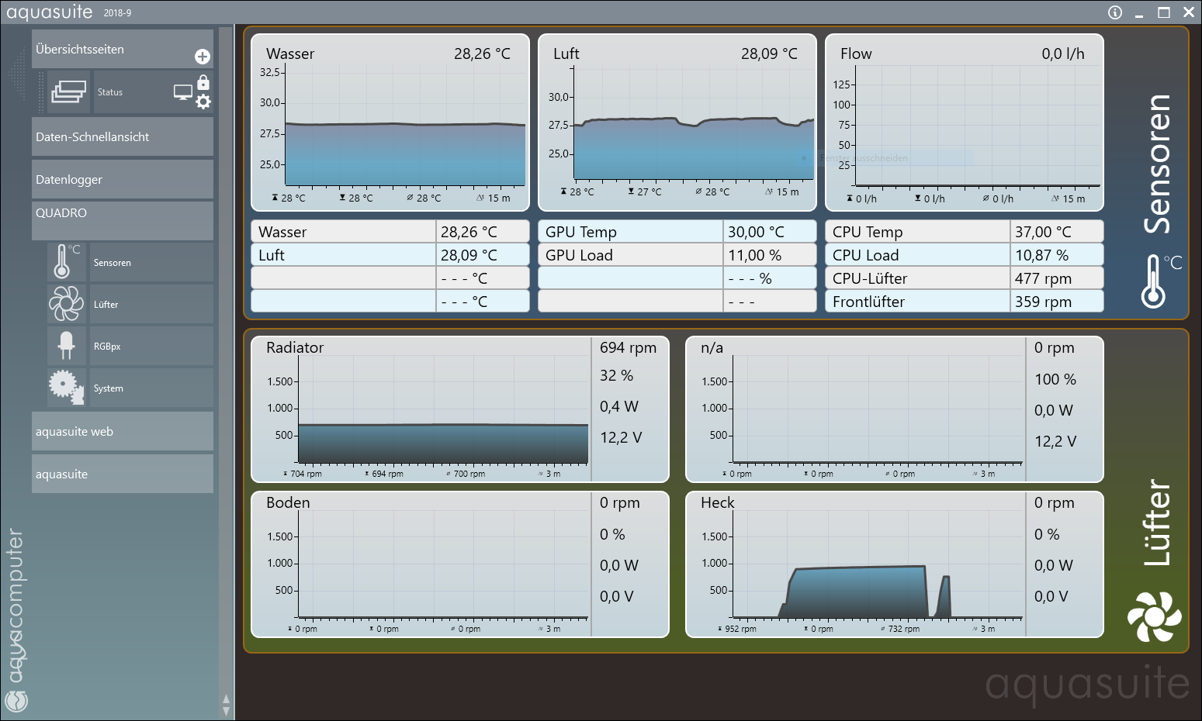Click the Radiator fan panel title
This screenshot has width=1202, height=721.
pos(295,347)
